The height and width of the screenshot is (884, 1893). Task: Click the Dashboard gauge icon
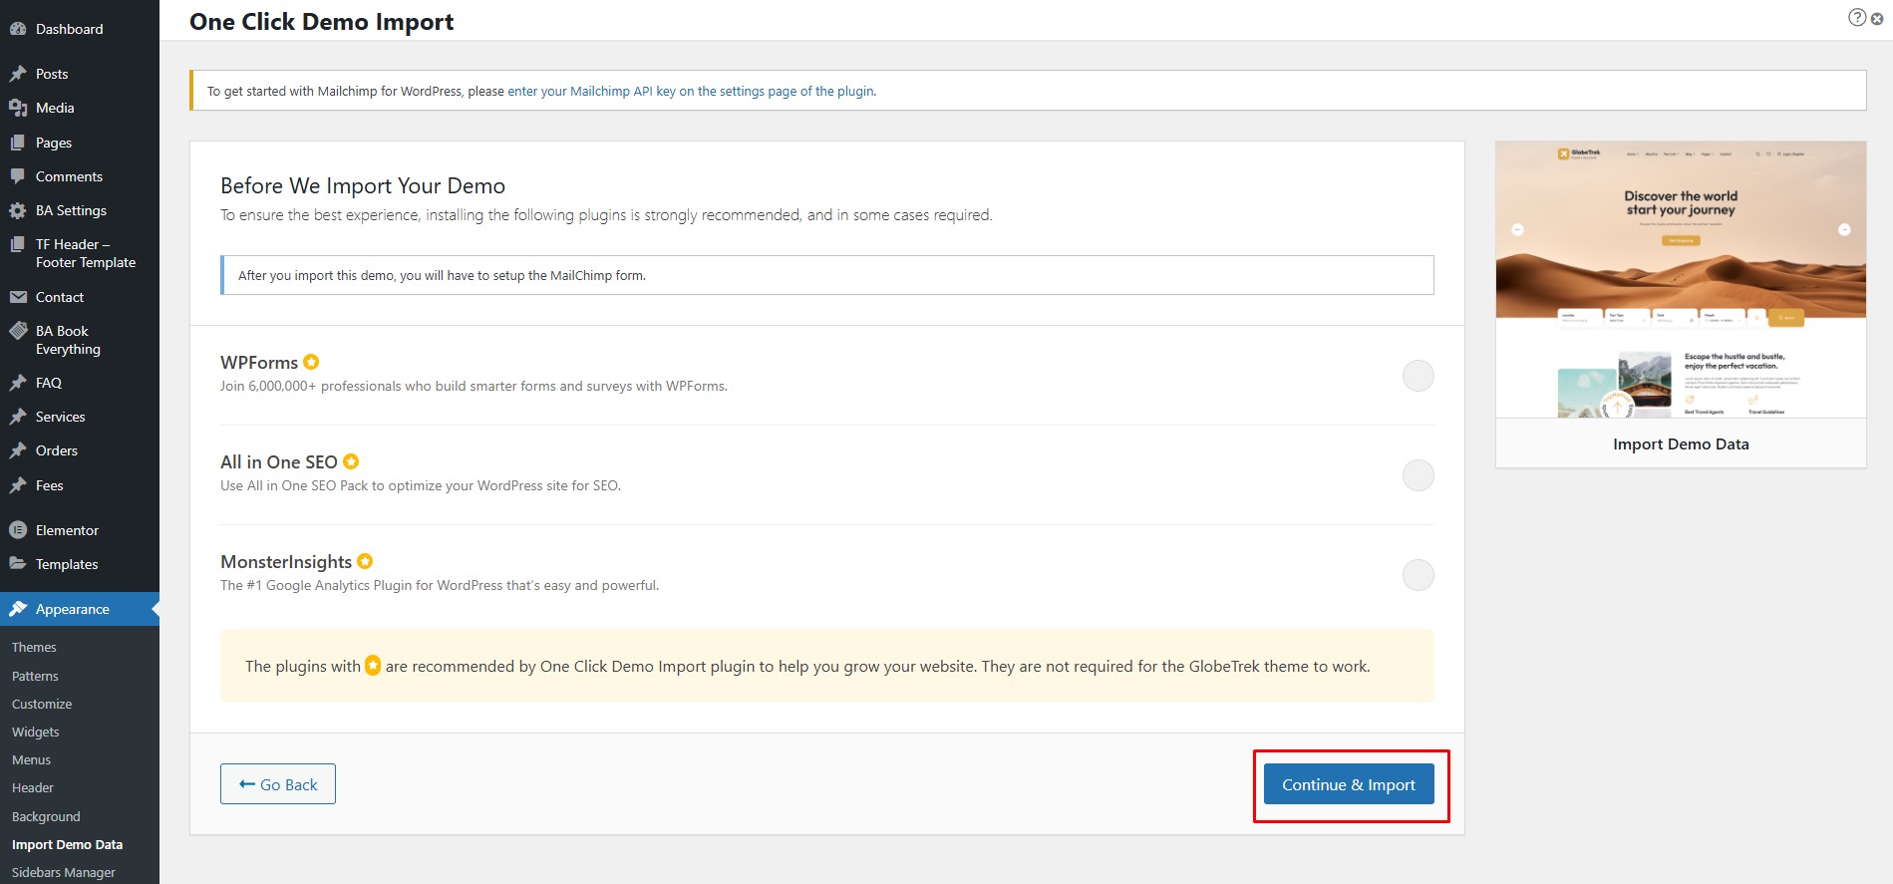pos(18,29)
